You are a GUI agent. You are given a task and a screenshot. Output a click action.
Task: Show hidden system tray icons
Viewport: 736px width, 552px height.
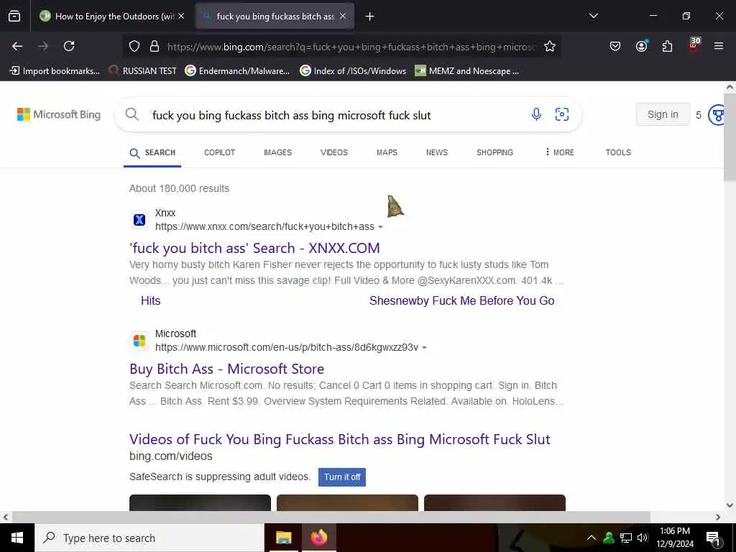click(x=592, y=538)
